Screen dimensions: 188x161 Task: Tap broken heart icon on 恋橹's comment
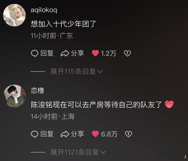click(x=129, y=134)
